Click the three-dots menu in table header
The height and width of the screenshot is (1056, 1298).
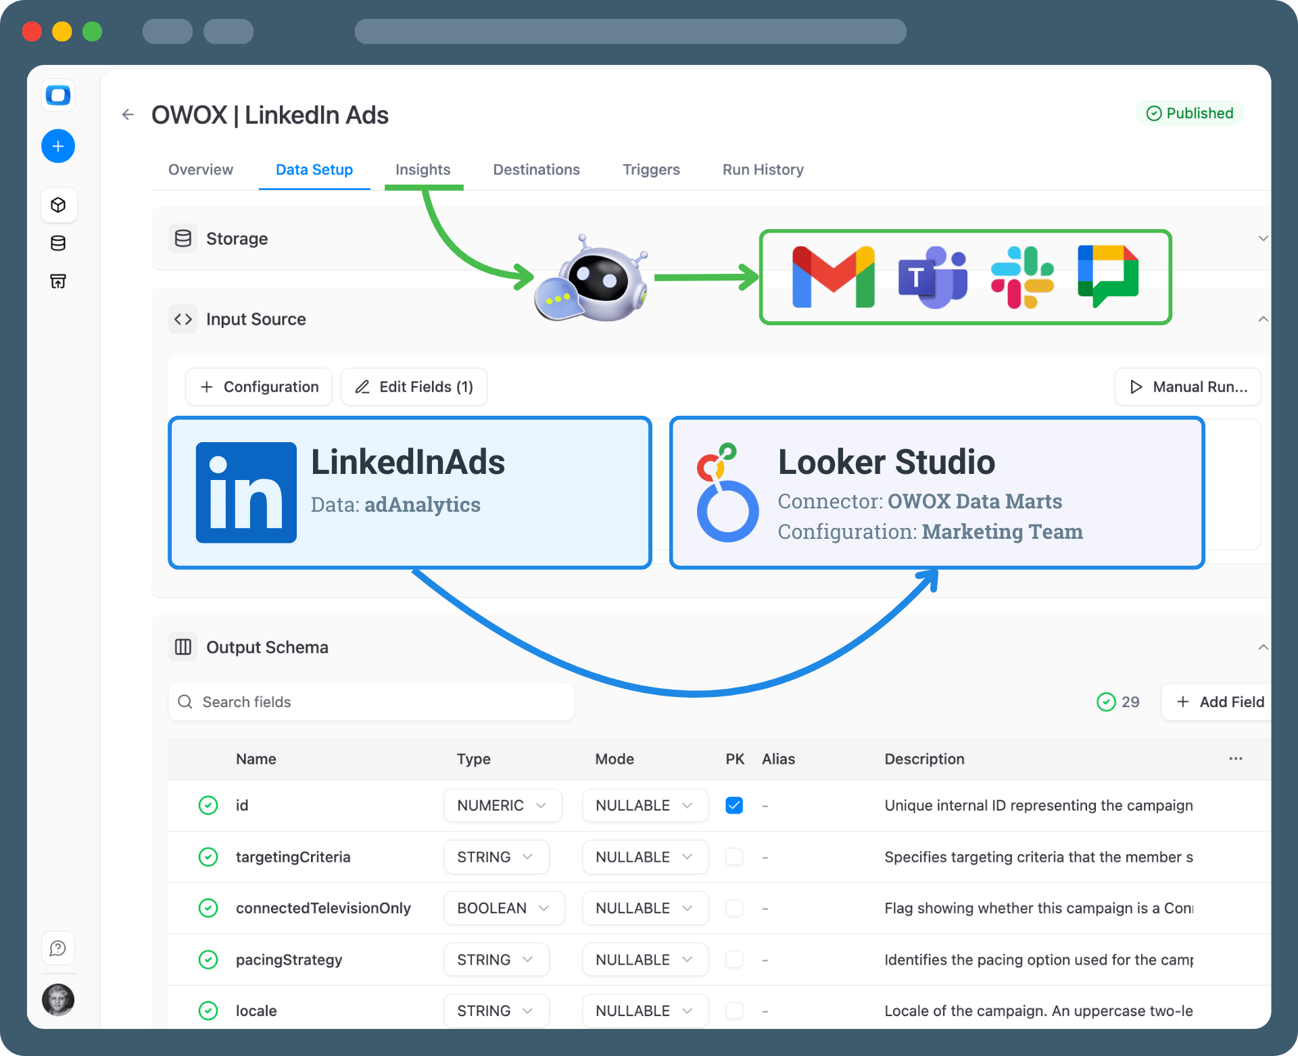[x=1236, y=759]
